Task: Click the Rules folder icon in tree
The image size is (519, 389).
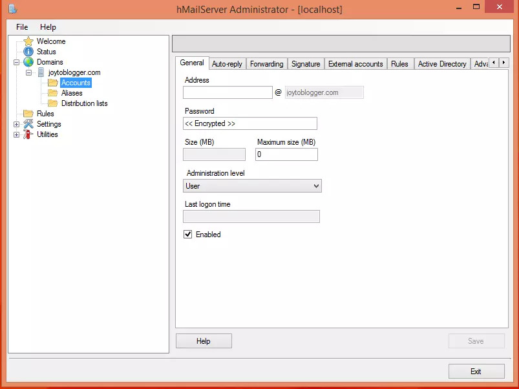Action: click(28, 114)
